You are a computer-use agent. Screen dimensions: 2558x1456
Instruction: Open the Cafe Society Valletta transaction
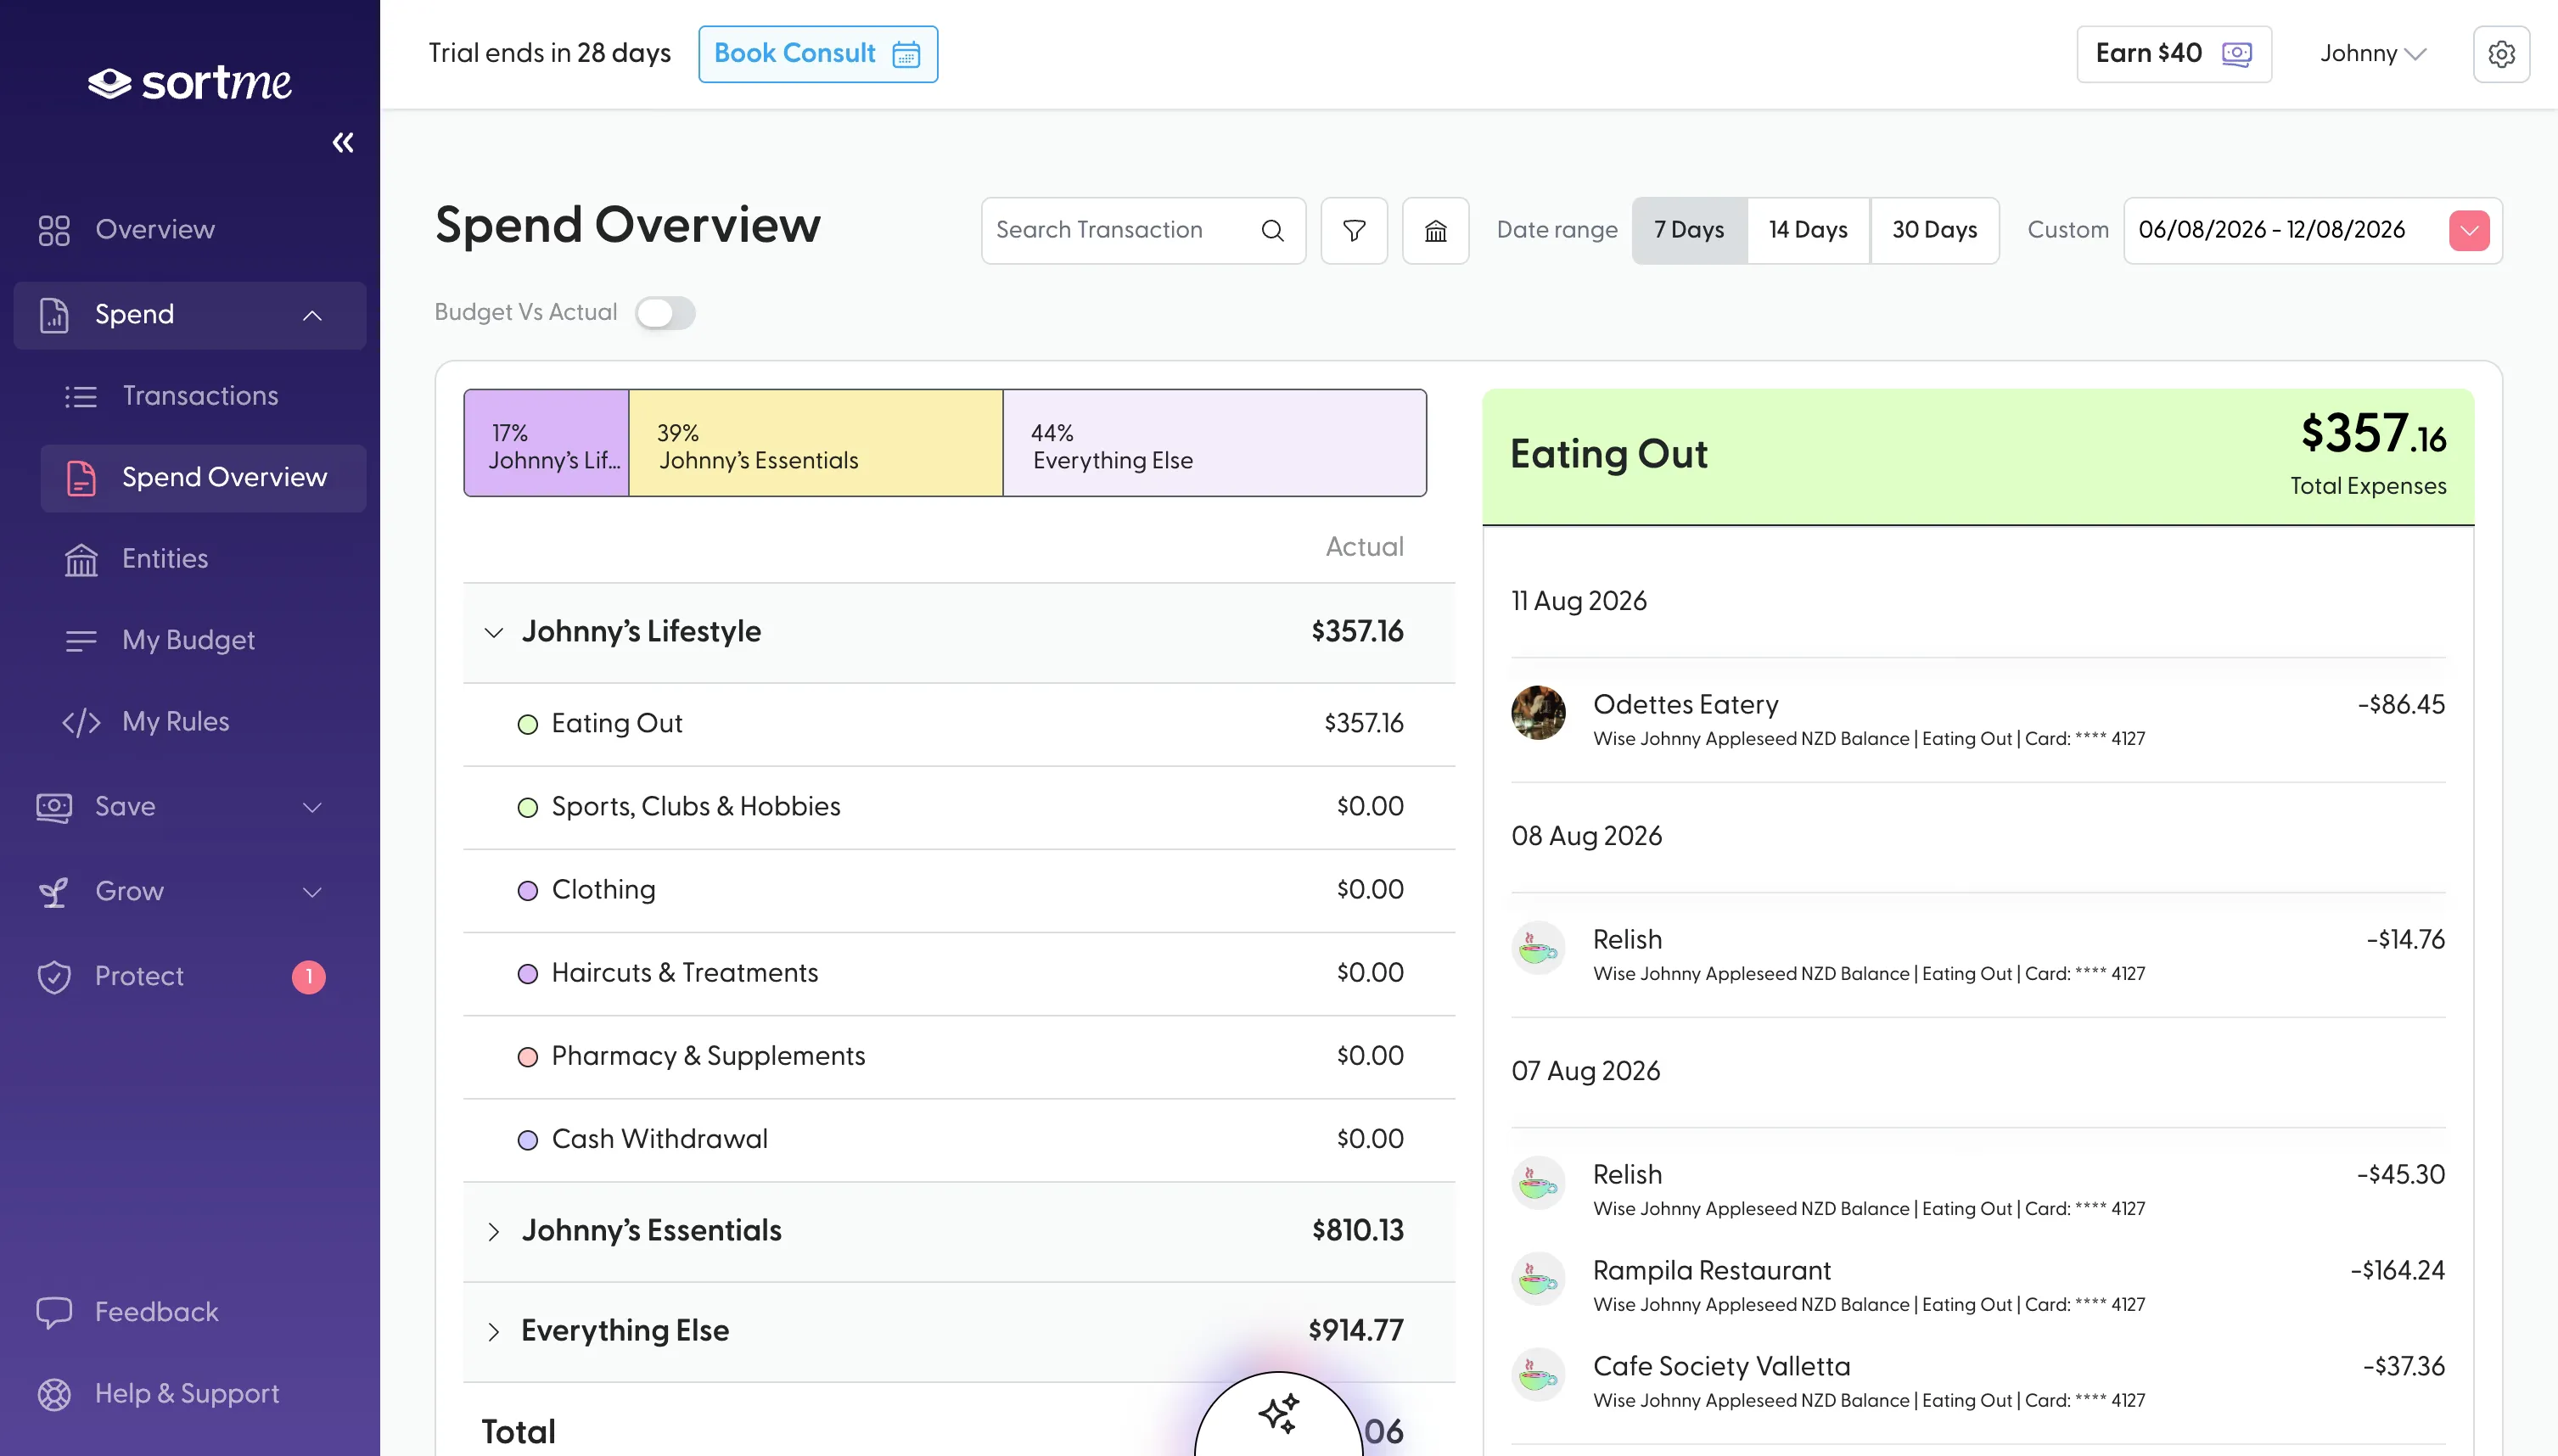pyautogui.click(x=1978, y=1382)
